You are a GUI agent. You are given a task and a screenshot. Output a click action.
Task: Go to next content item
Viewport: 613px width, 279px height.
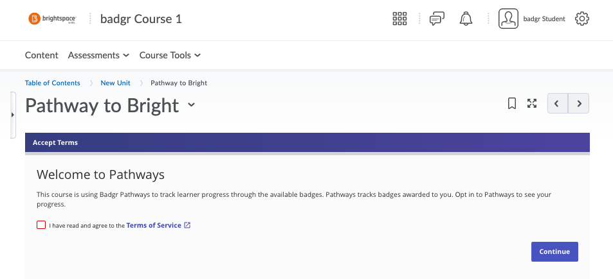(579, 103)
